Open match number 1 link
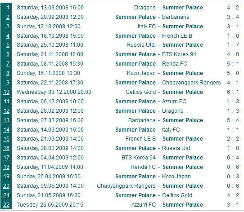 pos(8,8)
